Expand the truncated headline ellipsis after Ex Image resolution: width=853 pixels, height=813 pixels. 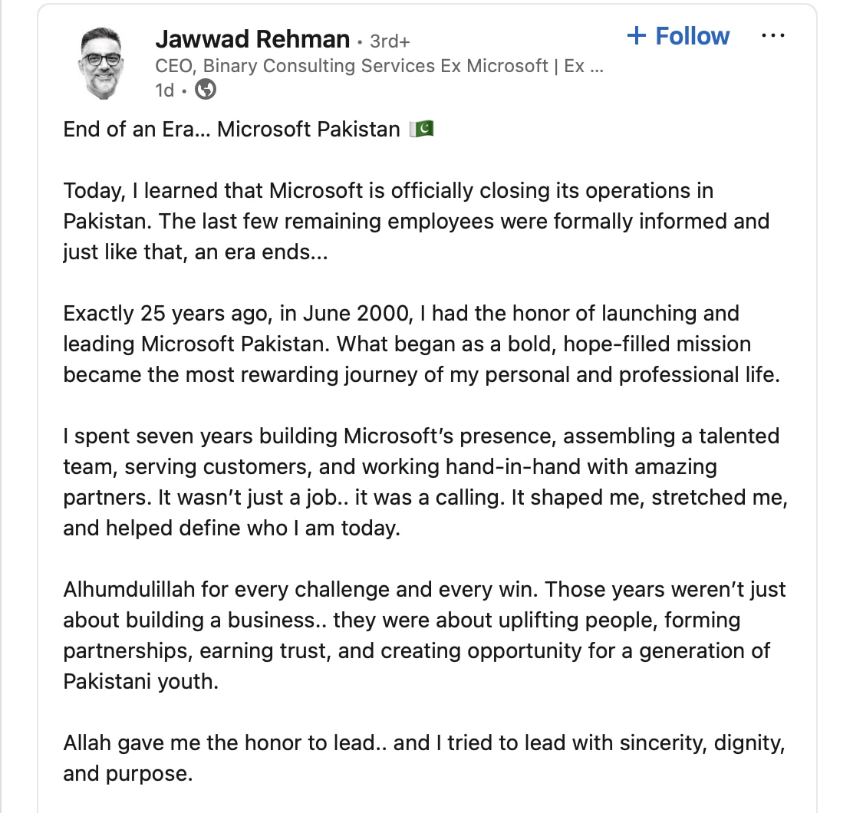tap(597, 69)
